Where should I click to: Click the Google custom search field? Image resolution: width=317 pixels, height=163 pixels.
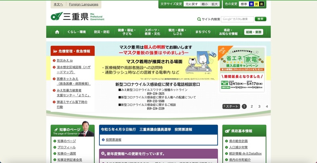coord(237,19)
